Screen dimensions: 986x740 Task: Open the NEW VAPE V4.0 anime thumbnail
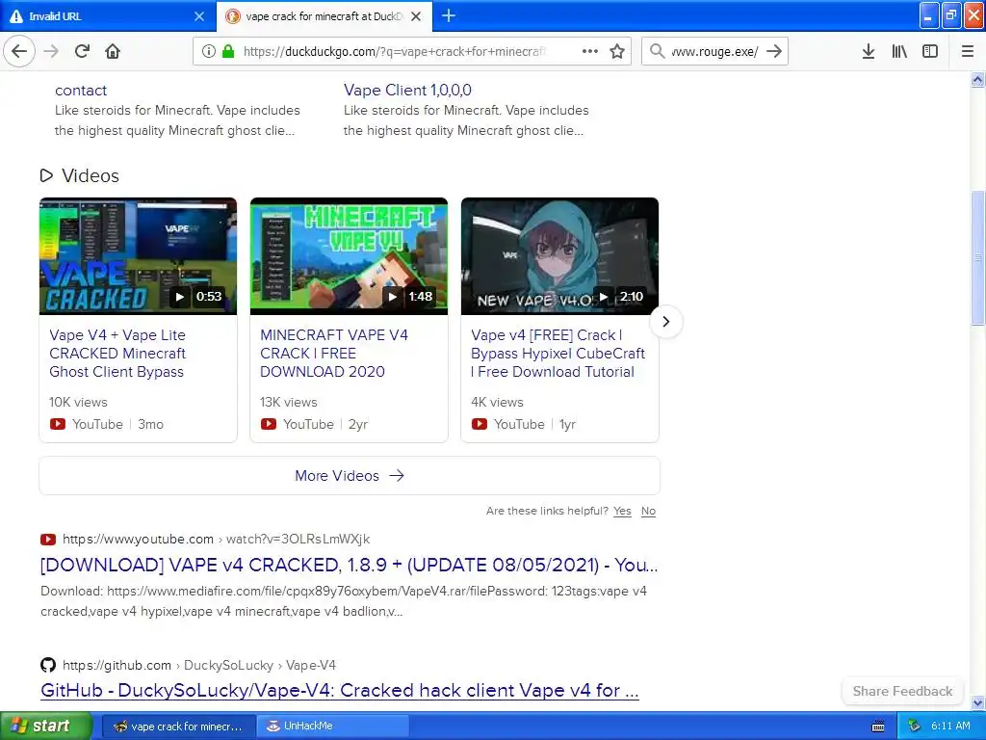[x=559, y=256]
